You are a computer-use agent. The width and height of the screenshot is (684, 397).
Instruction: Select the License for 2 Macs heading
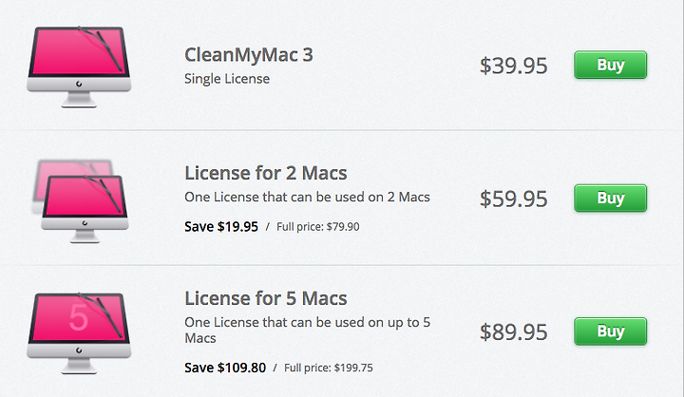(x=266, y=173)
